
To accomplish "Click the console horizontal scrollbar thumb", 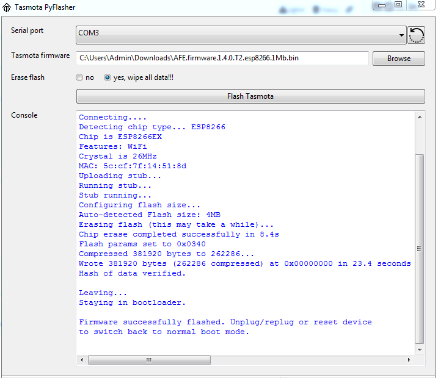I will [150, 360].
